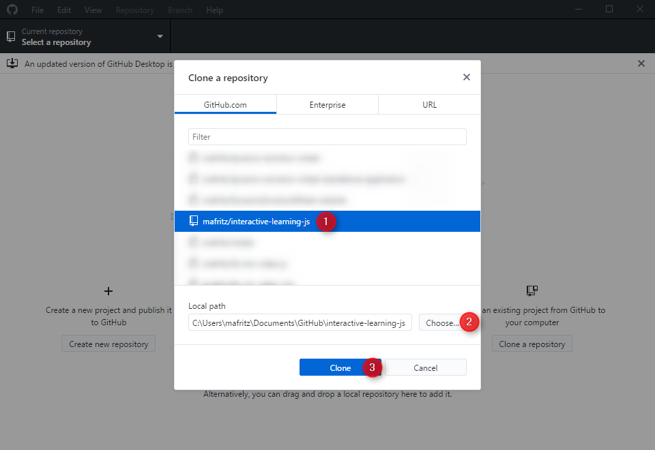
Task: Click the clone icon above existing project text
Action: (x=532, y=290)
